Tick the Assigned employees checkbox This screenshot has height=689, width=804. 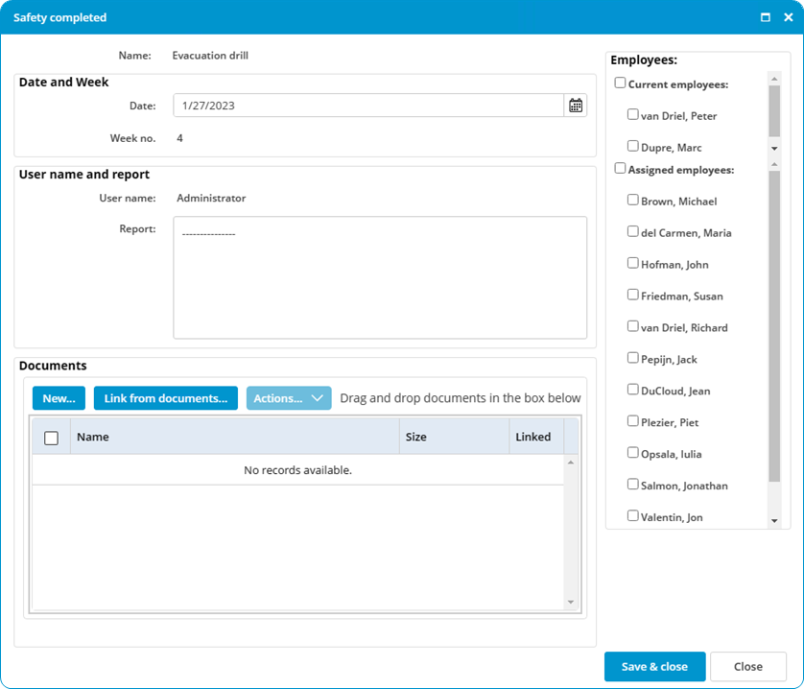click(x=620, y=168)
